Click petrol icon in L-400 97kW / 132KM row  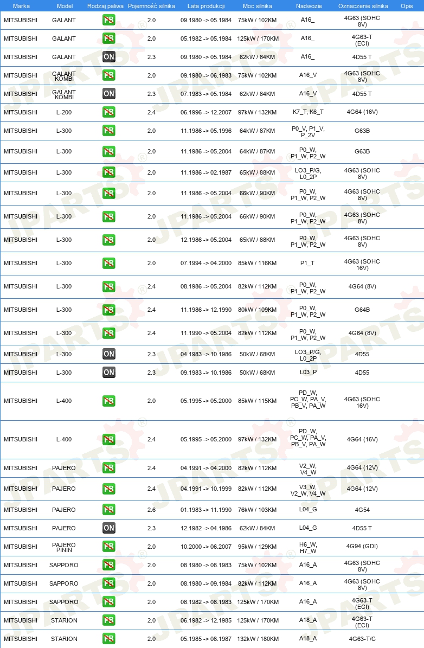tap(108, 439)
